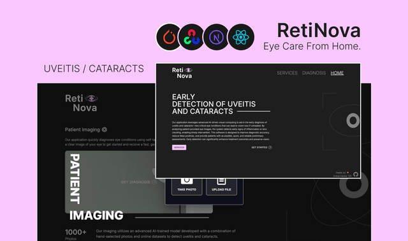This screenshot has width=408, height=241.
Task: Click the Reti Nova logo in front window
Action: 182,73
